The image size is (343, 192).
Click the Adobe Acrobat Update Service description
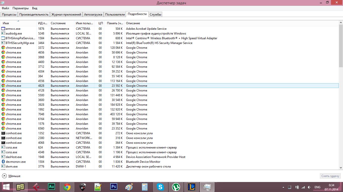pyautogui.click(x=146, y=29)
